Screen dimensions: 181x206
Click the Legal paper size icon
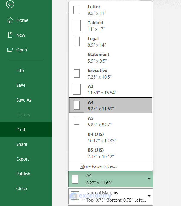(76, 42)
